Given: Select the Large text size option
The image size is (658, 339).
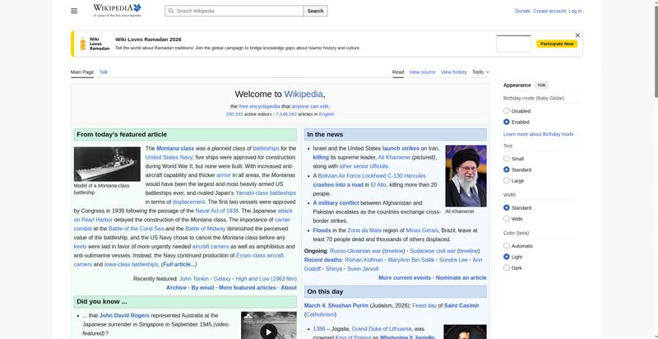Looking at the screenshot, I should (507, 180).
